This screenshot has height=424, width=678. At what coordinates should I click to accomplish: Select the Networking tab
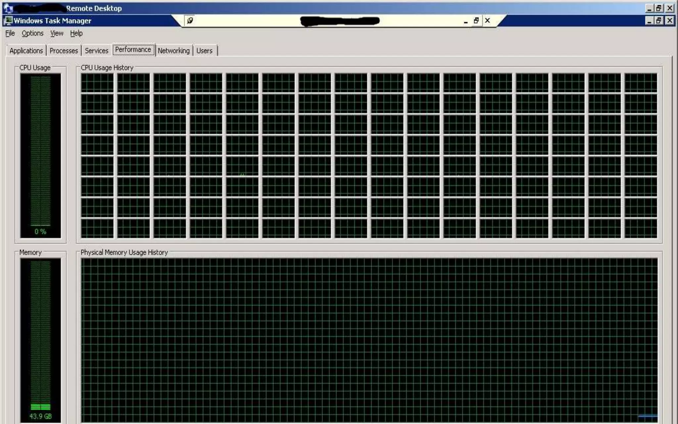point(173,51)
